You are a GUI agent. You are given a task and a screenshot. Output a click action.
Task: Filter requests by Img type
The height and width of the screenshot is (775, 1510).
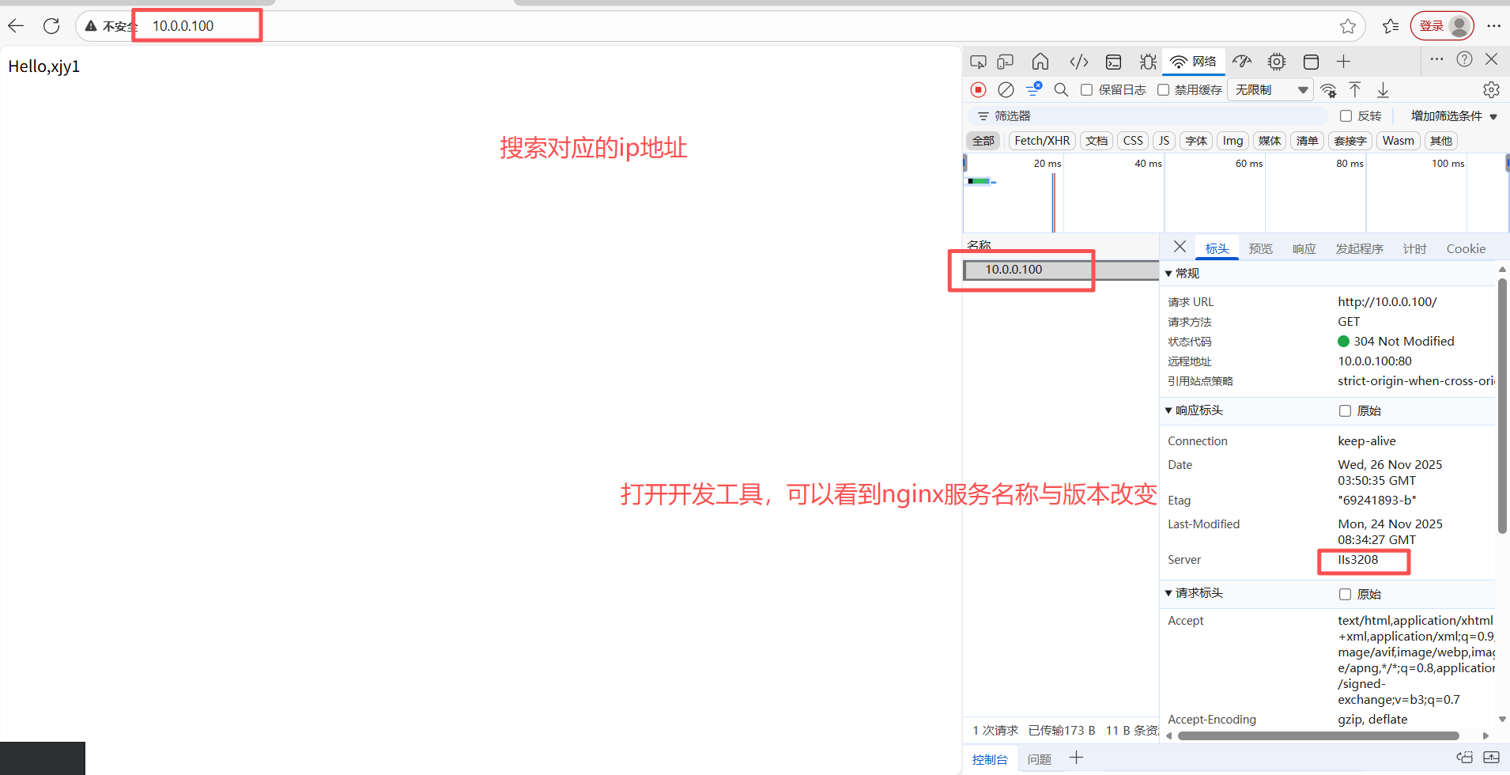tap(1233, 141)
